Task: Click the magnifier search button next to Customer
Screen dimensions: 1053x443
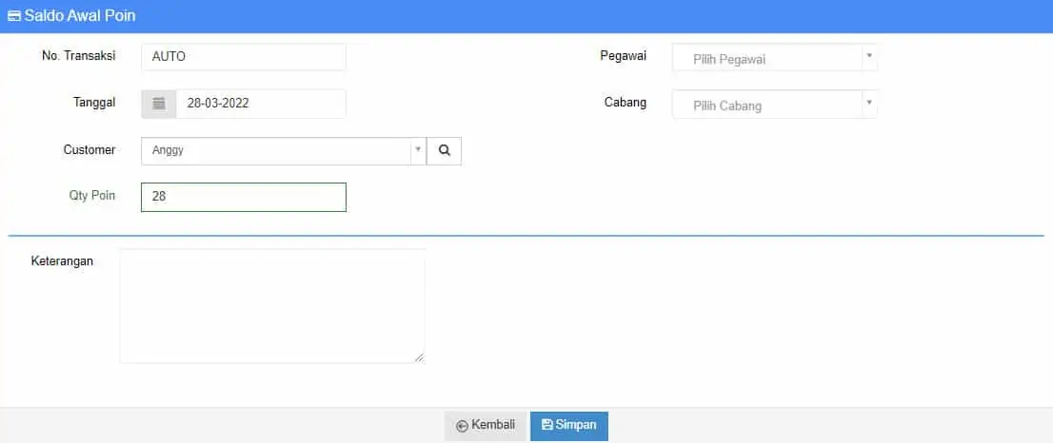Action: tap(444, 151)
